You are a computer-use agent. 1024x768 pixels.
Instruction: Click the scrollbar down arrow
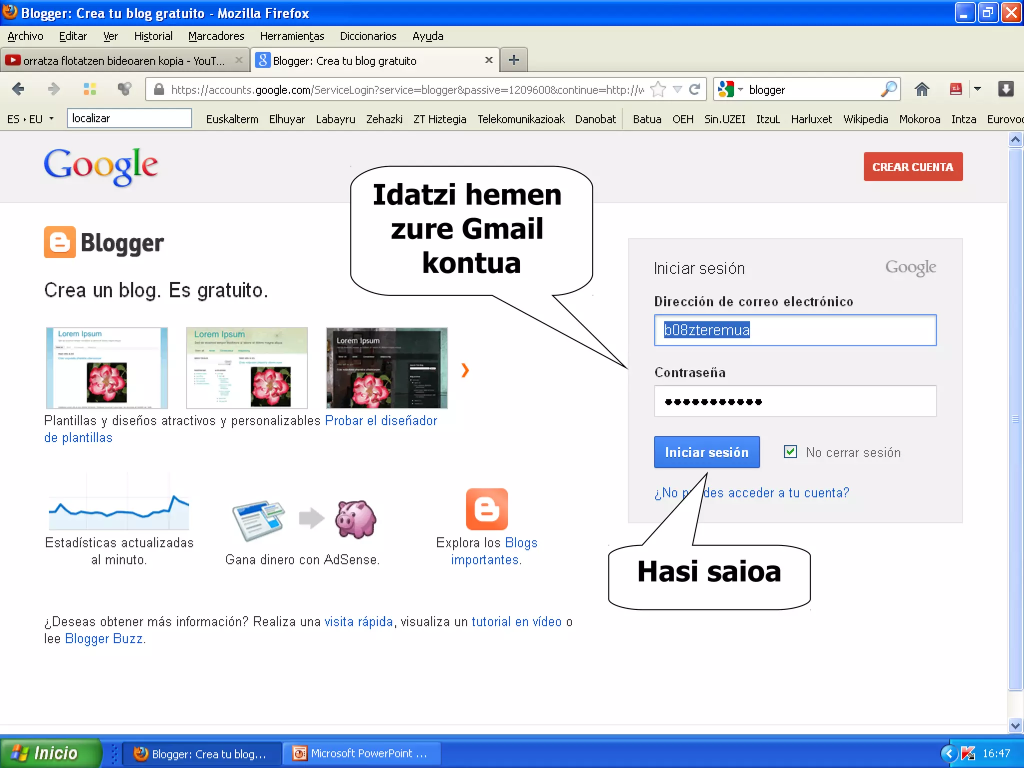(1015, 725)
